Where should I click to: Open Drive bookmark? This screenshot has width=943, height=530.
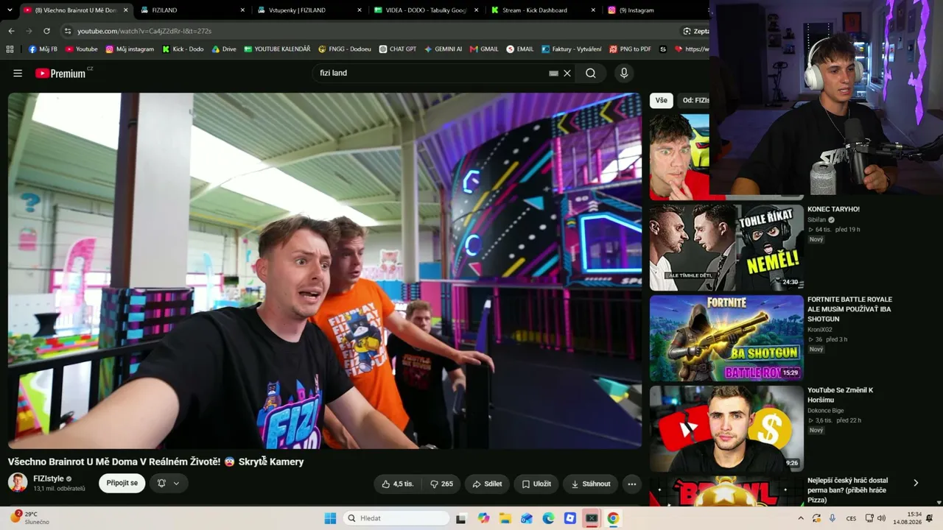[x=224, y=49]
